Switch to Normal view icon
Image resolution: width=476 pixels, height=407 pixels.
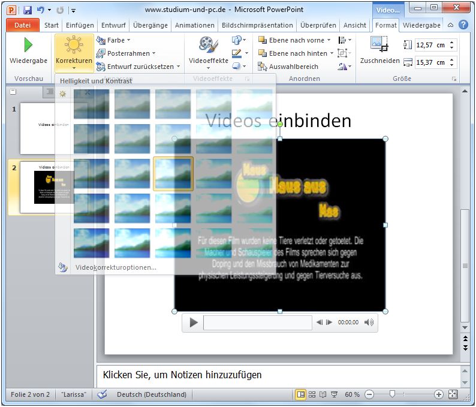tap(300, 394)
